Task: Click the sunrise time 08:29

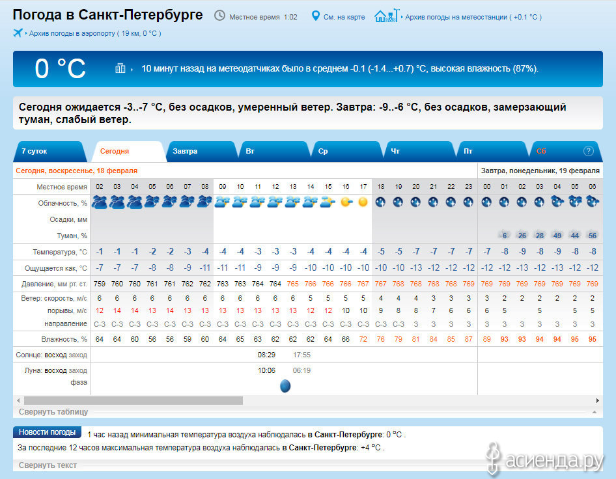Action: [266, 355]
